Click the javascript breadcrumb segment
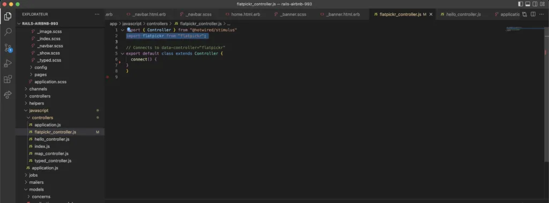549x203 pixels. [x=132, y=24]
